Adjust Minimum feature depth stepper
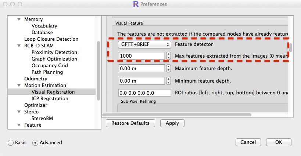The width and height of the screenshot is (301, 156). coord(169,81)
